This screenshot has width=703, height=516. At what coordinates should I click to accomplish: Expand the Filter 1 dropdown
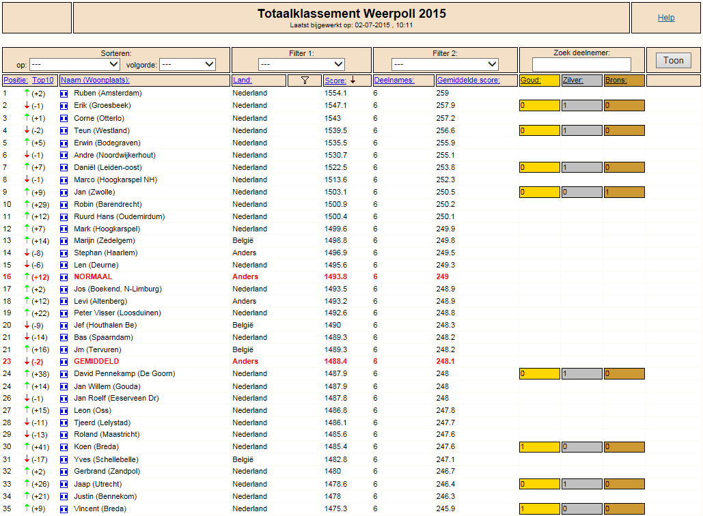tap(301, 64)
